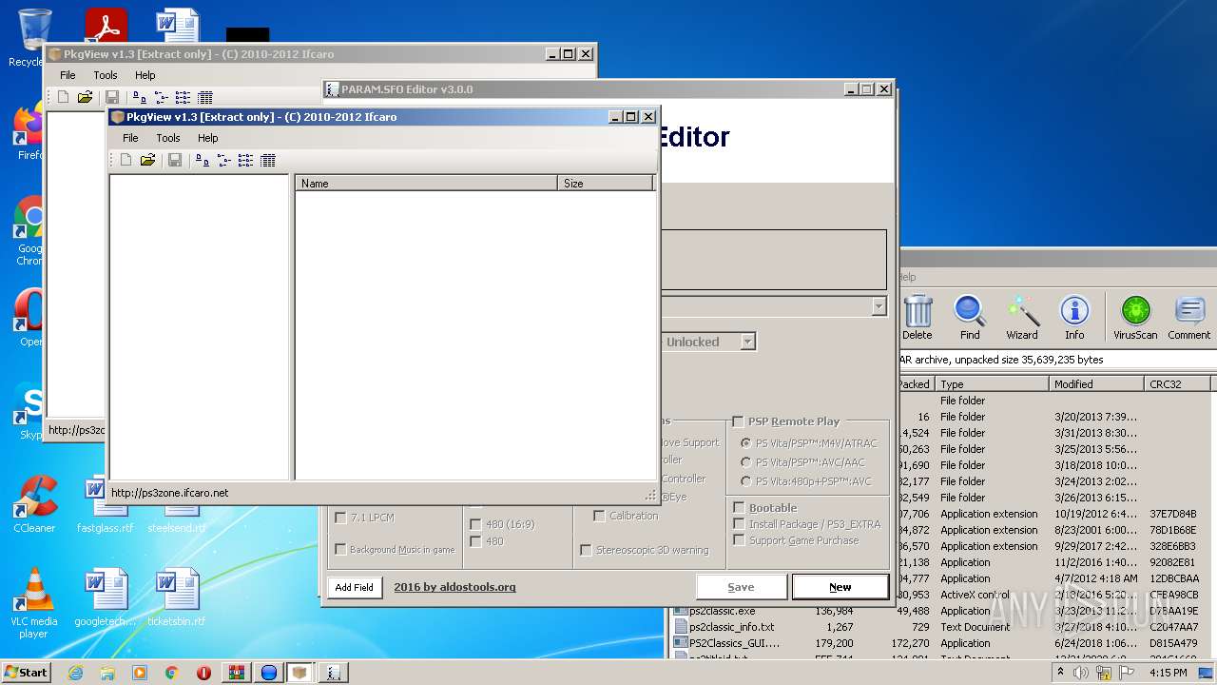Open File menu in back PkgView
The width and height of the screenshot is (1217, 685).
coord(68,75)
